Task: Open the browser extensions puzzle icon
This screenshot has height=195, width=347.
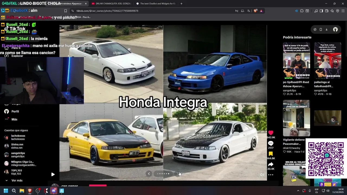Action: [302, 11]
